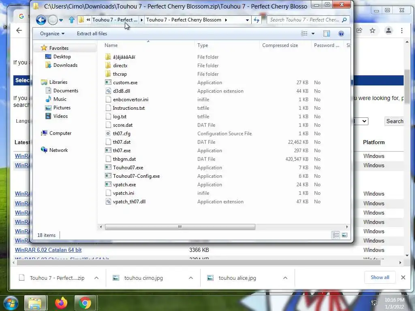
Task: Select Computer in navigation pane
Action: 60,133
